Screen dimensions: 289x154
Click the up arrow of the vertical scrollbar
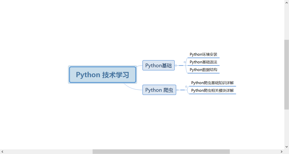(287, 2)
